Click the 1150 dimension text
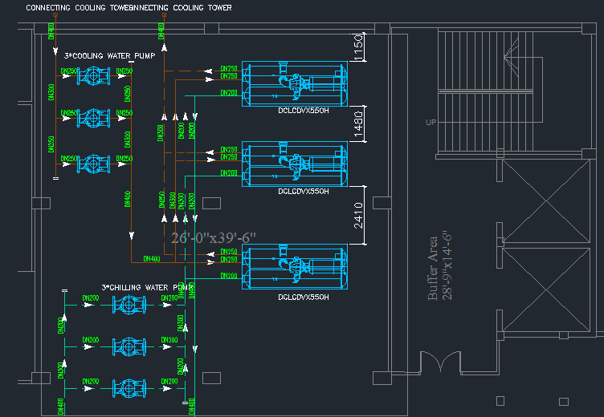 (359, 50)
